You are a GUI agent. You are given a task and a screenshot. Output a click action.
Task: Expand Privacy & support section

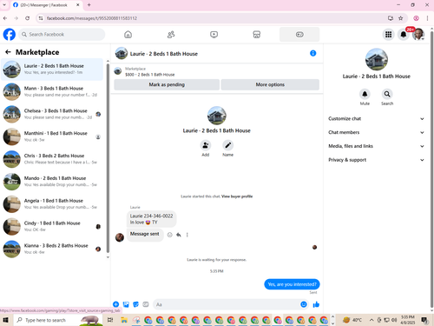[x=376, y=160]
